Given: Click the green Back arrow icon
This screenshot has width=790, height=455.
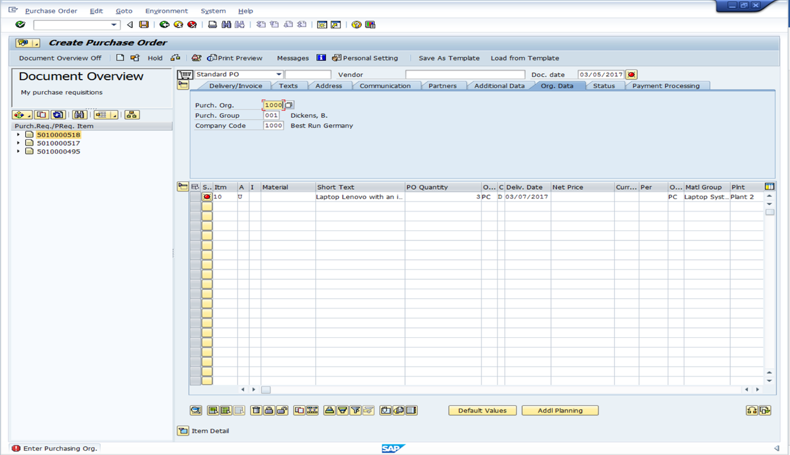Looking at the screenshot, I should tap(164, 25).
